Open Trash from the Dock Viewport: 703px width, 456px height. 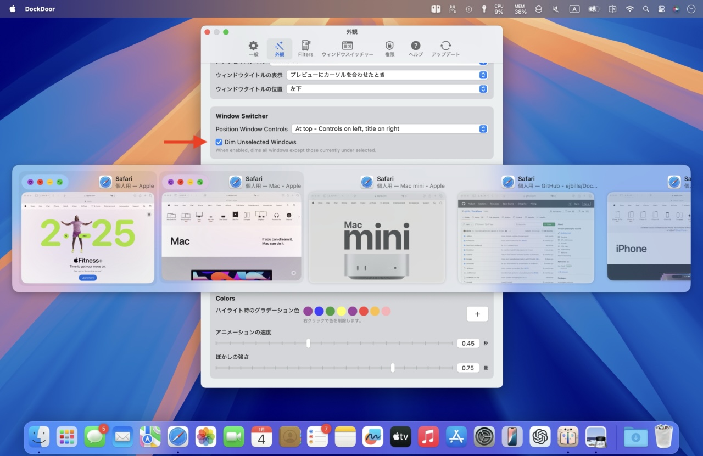point(664,437)
